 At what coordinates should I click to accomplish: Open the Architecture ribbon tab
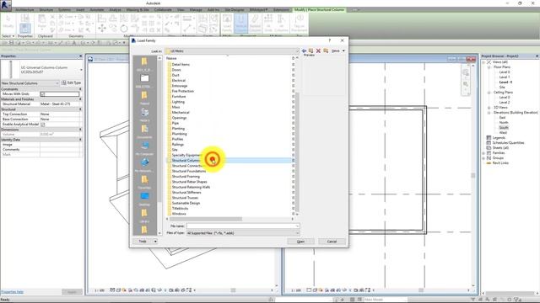(24, 10)
